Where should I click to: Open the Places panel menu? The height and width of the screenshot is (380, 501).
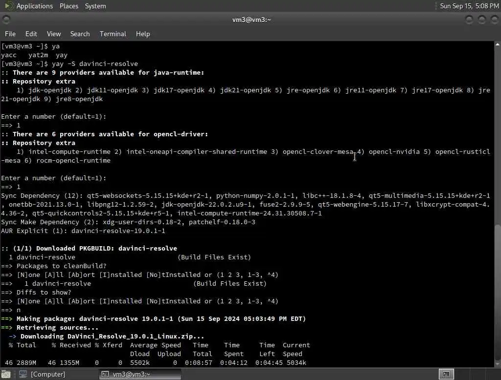coord(68,6)
